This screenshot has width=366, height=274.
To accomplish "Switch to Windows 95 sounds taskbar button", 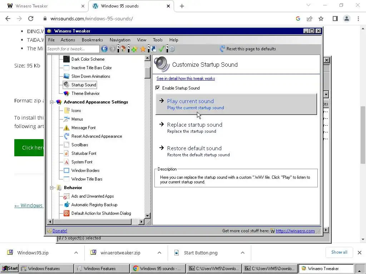I will point(158,269).
